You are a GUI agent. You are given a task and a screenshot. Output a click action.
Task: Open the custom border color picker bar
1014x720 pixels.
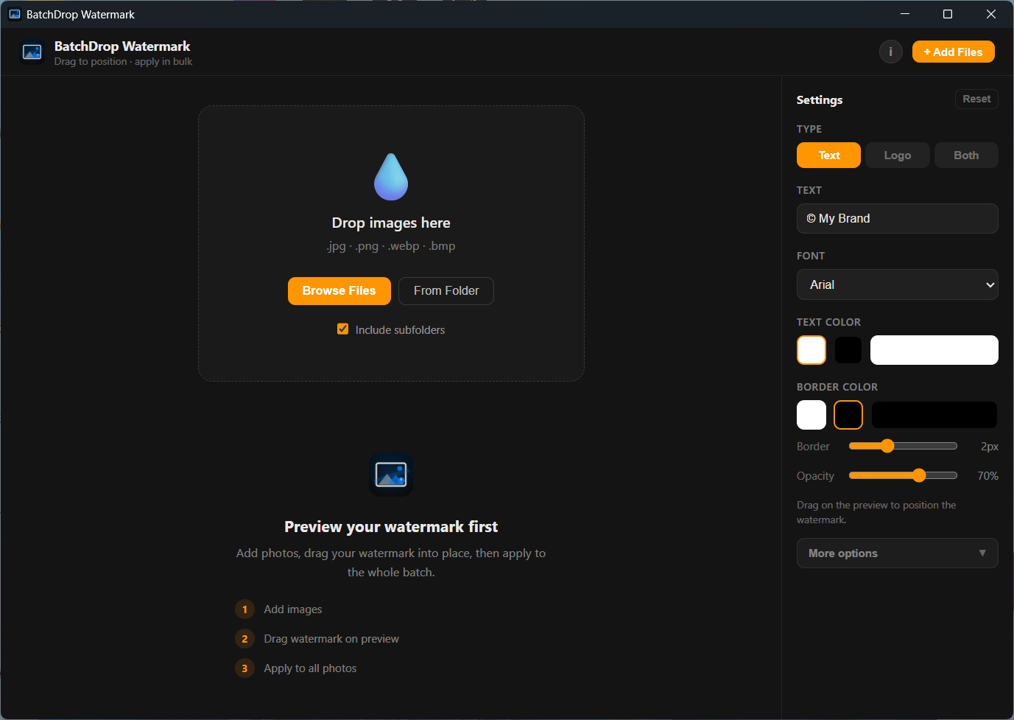934,415
